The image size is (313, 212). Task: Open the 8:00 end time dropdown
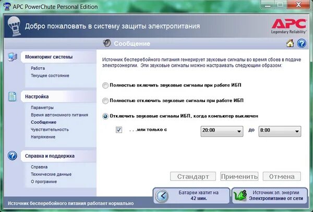coord(280,131)
